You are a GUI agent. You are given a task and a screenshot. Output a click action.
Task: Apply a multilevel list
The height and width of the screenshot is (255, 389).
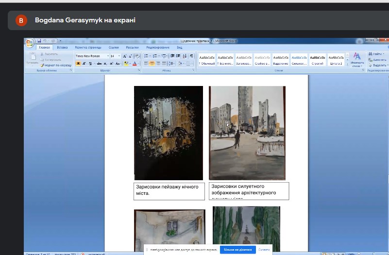(x=164, y=56)
